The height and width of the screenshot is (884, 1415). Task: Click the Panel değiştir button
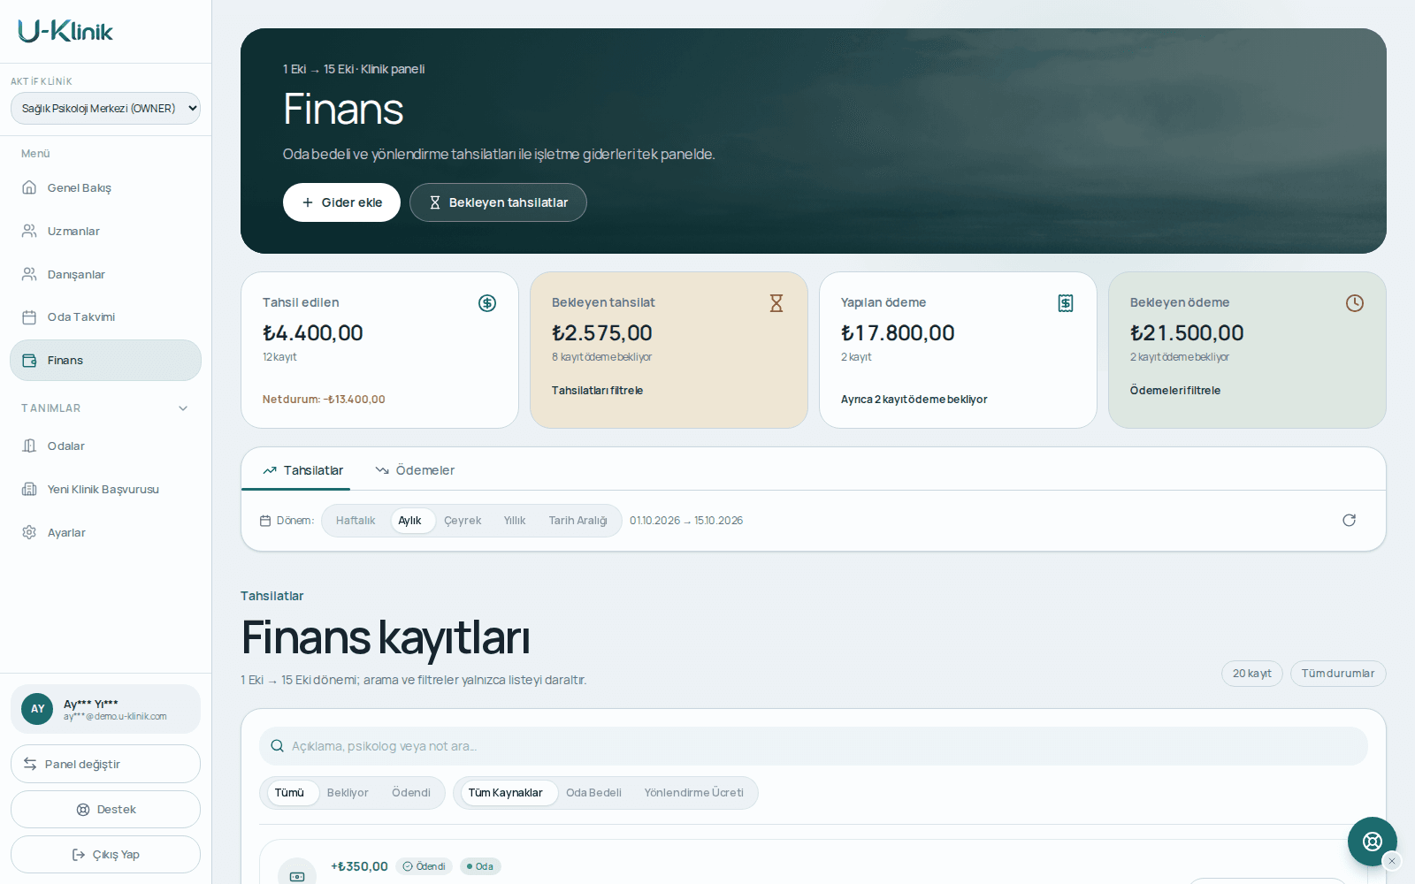point(105,764)
